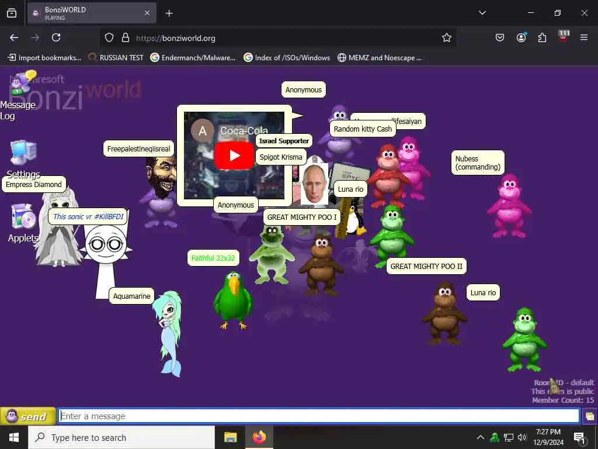The width and height of the screenshot is (598, 449).
Task: Open Firefox recent tabs view button
Action: click(x=12, y=13)
